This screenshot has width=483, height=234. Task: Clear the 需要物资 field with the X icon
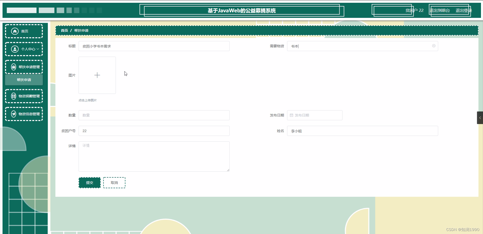tap(434, 46)
